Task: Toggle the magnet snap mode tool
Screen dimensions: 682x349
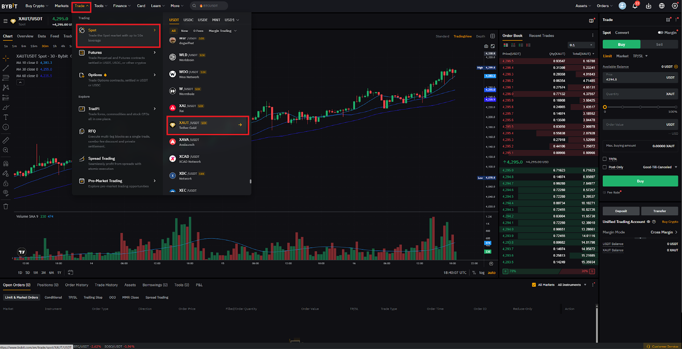Action: [x=6, y=163]
